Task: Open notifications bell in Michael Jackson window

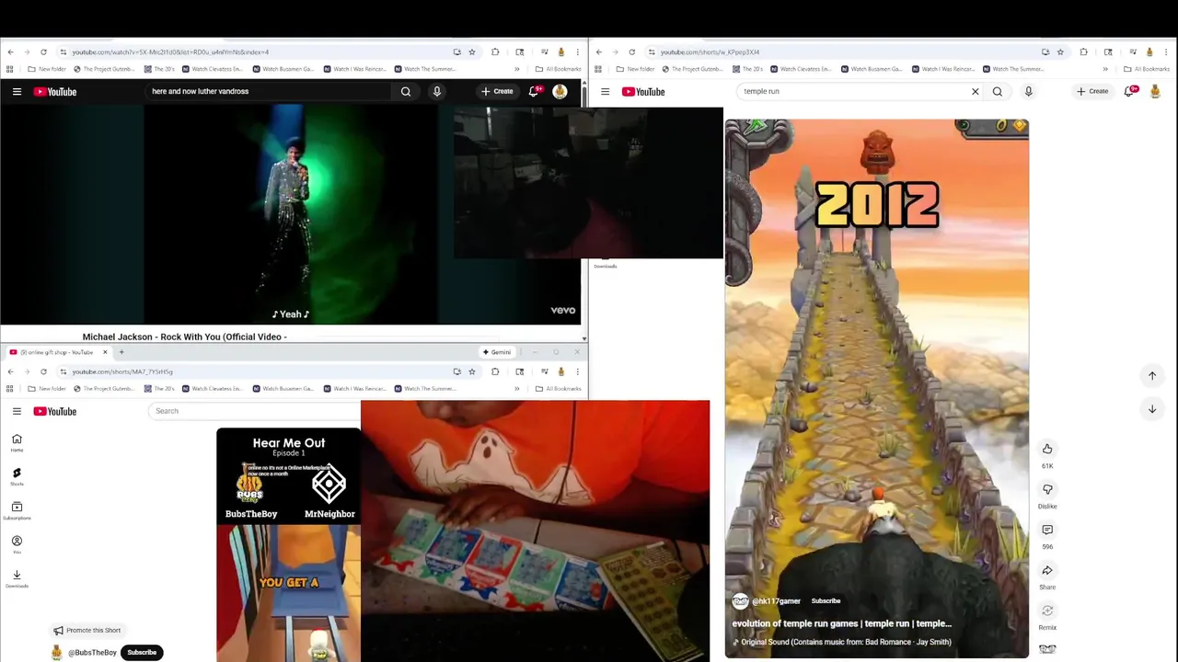Action: tap(534, 91)
